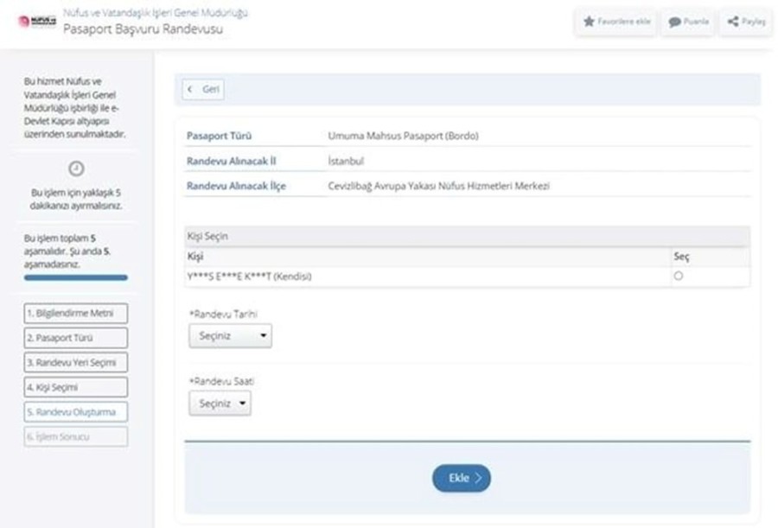
Task: Click the Nüfus logo icon in header
Action: click(35, 22)
